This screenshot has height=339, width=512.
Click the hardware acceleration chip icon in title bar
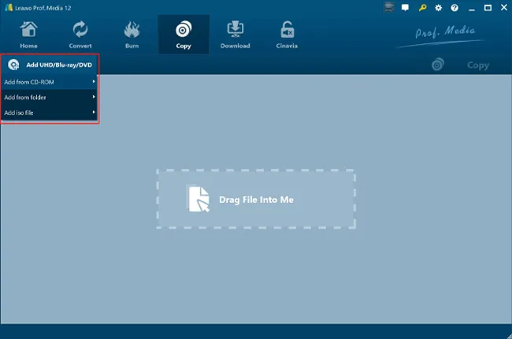click(388, 7)
